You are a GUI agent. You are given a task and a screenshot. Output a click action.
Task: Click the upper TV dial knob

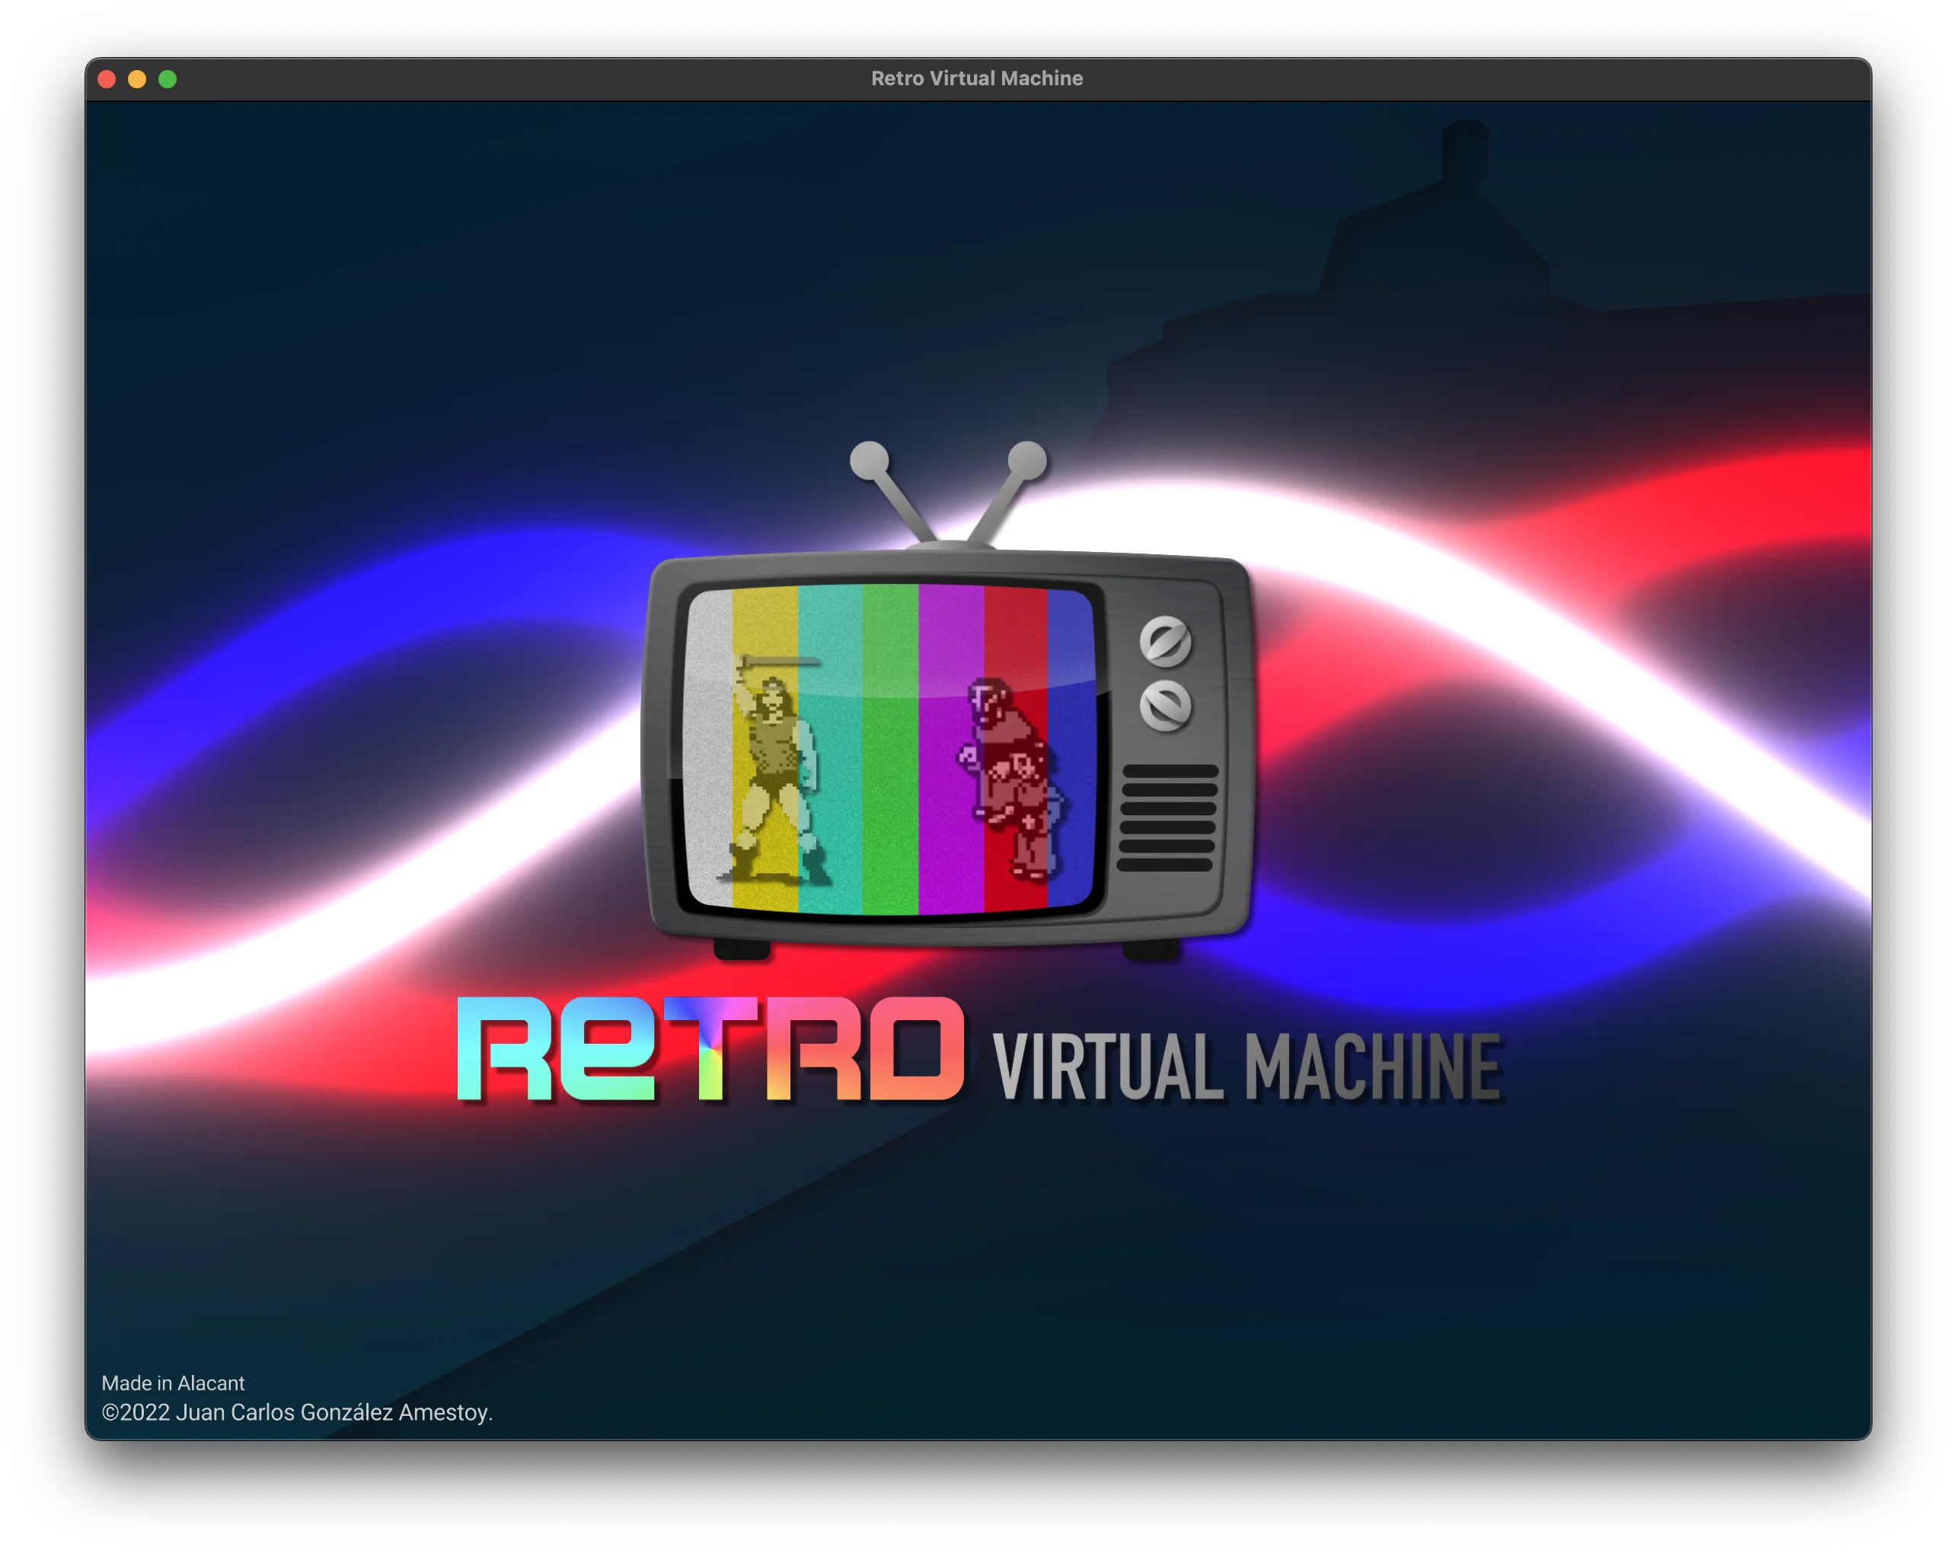(x=1166, y=641)
